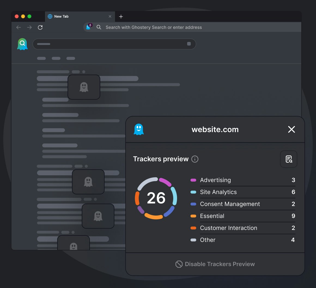Go back using the back arrow
Screen dimensions: 316x288
click(x=19, y=27)
